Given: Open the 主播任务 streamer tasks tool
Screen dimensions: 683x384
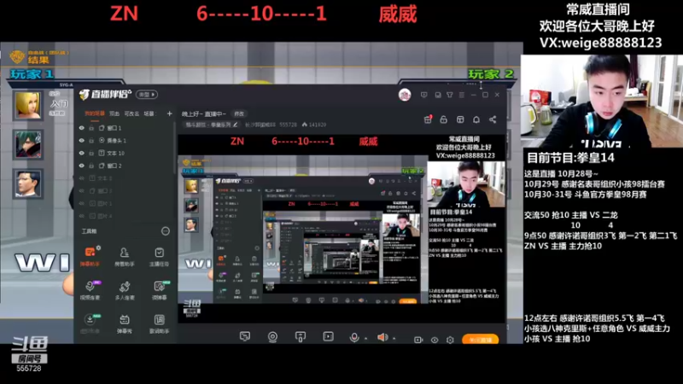Looking at the screenshot, I should [x=159, y=257].
